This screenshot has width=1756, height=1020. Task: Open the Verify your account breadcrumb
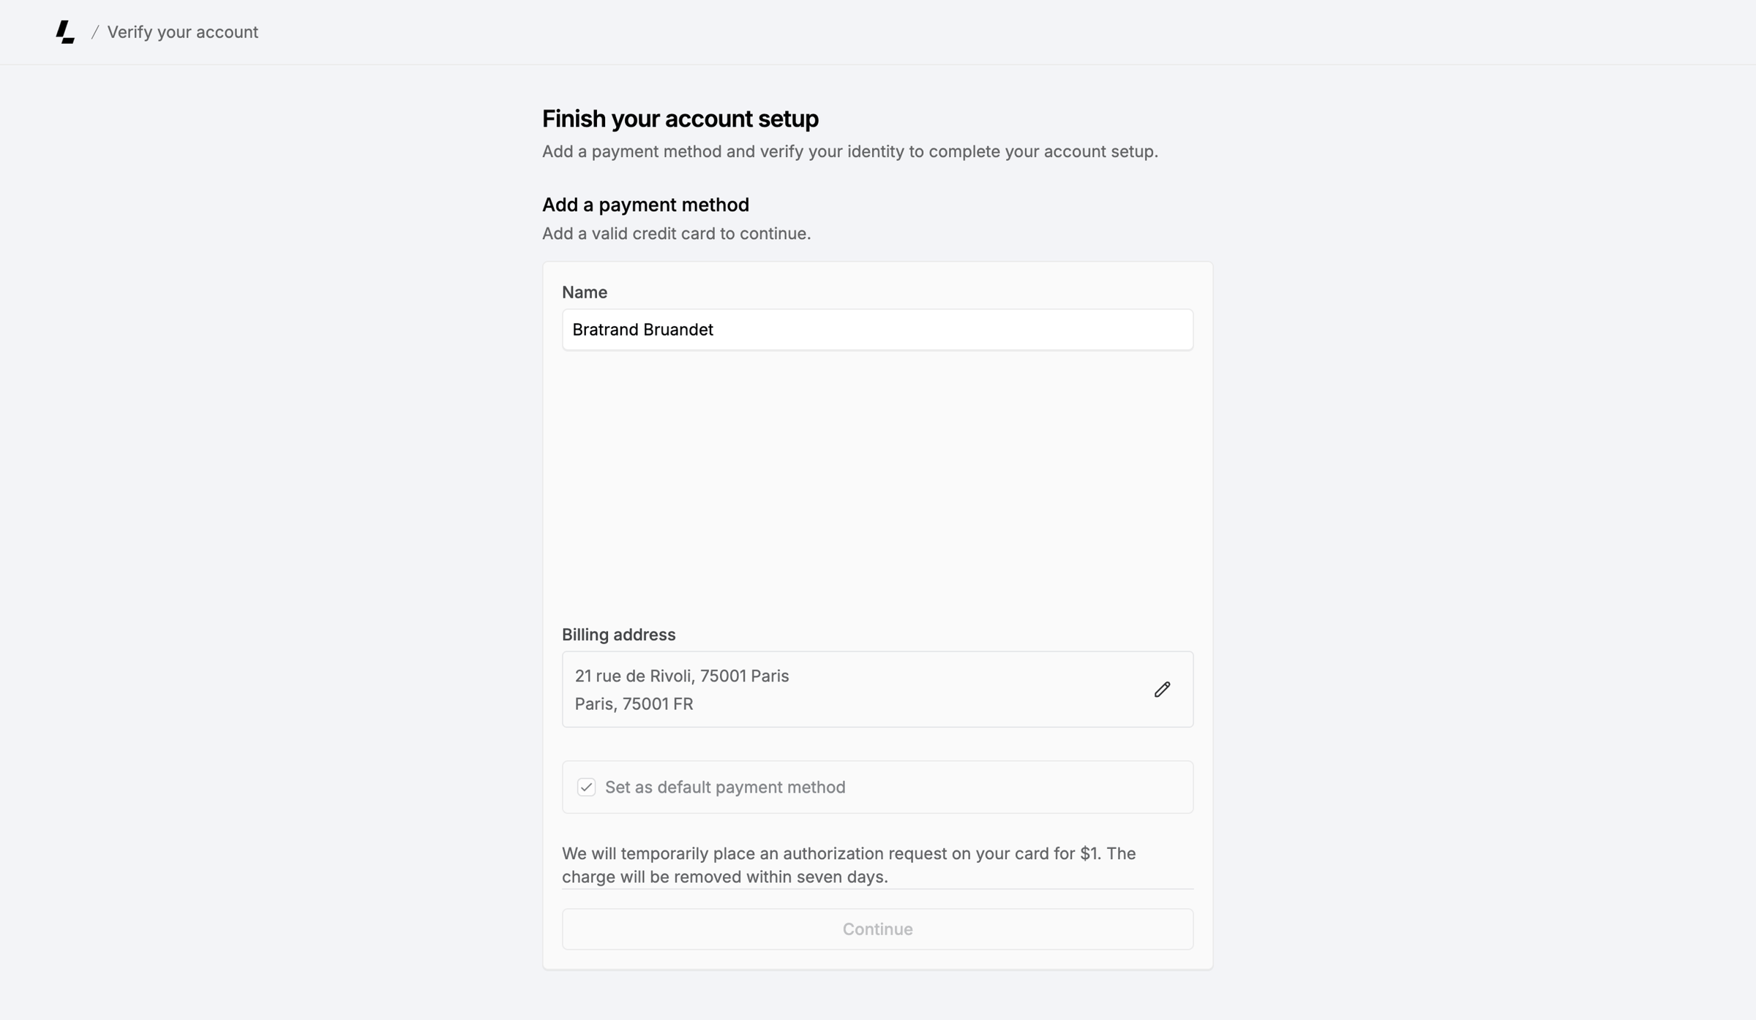click(x=182, y=32)
